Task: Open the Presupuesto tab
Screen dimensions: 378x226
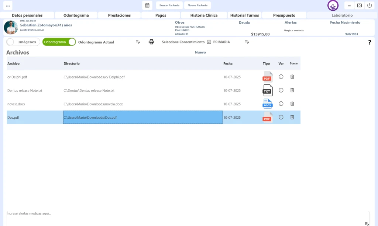Action: (284, 15)
